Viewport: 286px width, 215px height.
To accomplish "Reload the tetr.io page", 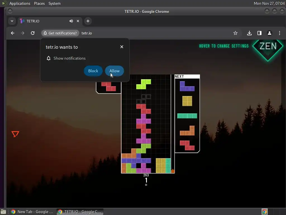I will 33,33.
